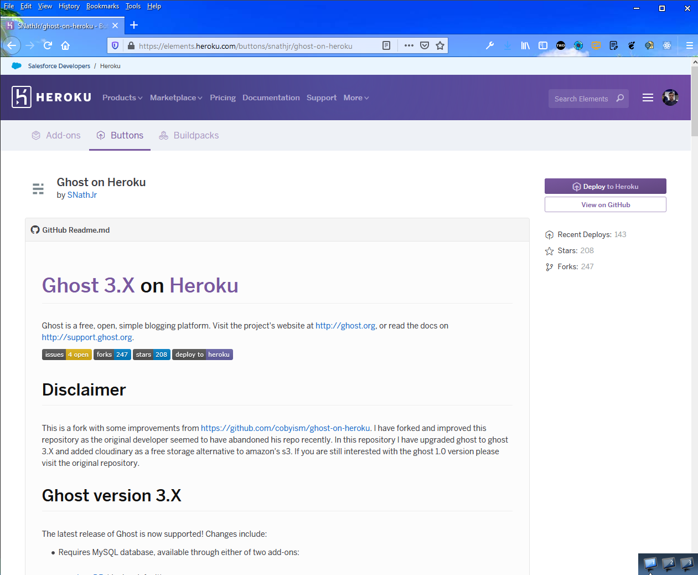This screenshot has width=698, height=575.
Task: Click the orange presentation chart extension
Action: (x=596, y=45)
